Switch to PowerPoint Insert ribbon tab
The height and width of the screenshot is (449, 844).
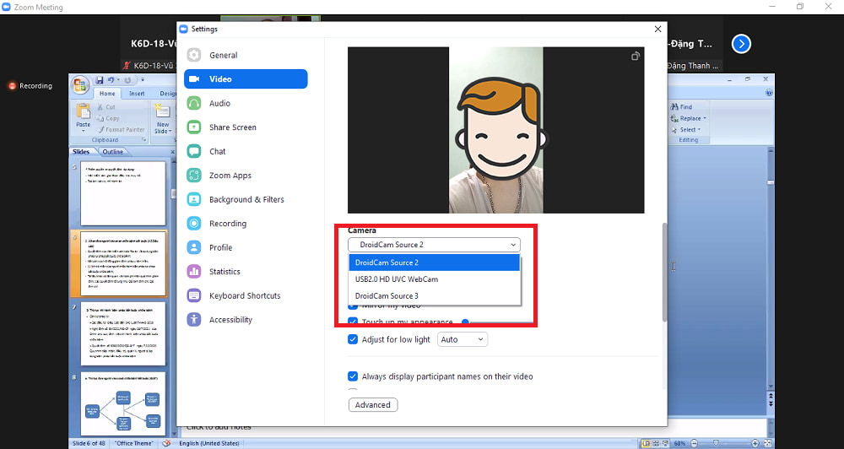click(137, 94)
